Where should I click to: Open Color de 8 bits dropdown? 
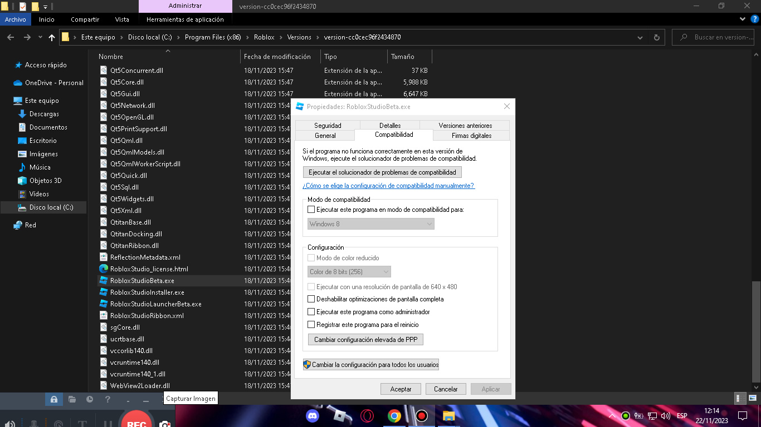pos(349,272)
